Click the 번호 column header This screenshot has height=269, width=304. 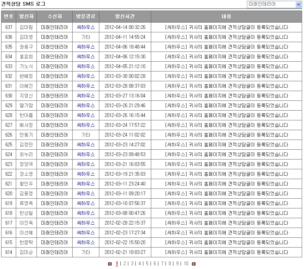click(x=9, y=17)
